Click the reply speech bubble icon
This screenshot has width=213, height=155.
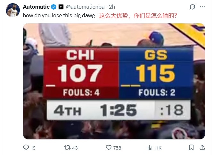click(x=26, y=147)
